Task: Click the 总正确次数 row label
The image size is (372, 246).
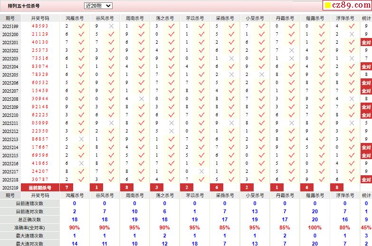Action: pyautogui.click(x=29, y=220)
